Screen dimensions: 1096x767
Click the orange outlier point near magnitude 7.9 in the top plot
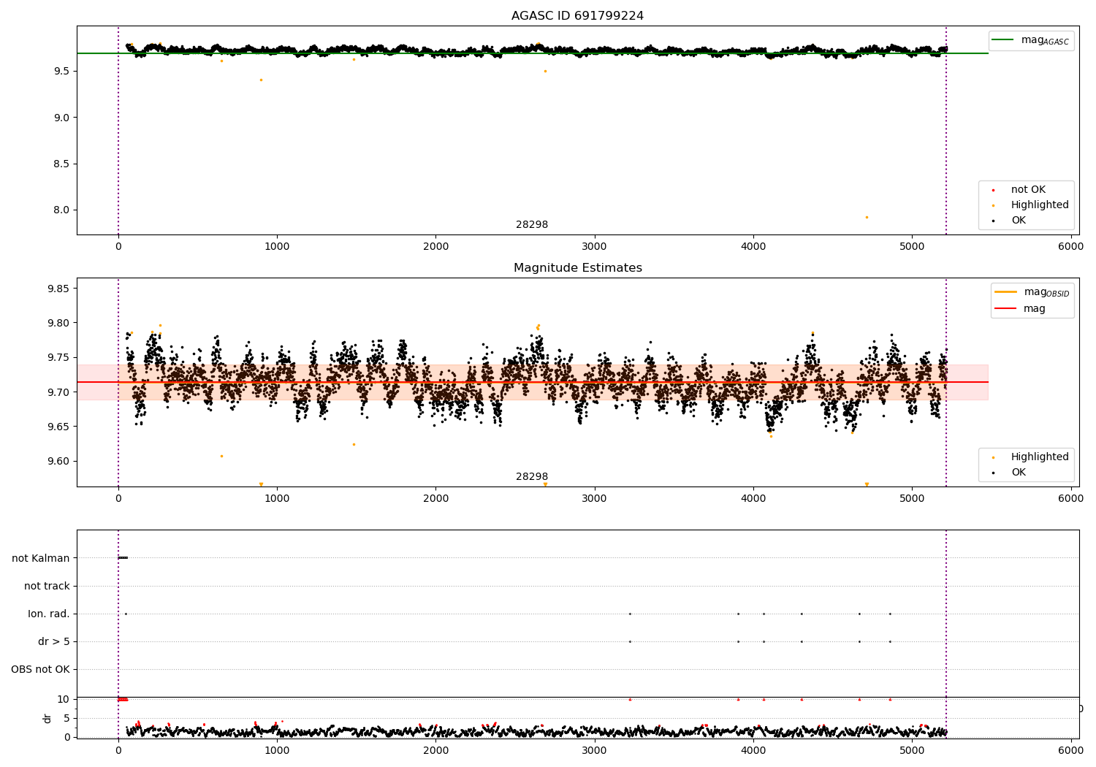[x=867, y=217]
